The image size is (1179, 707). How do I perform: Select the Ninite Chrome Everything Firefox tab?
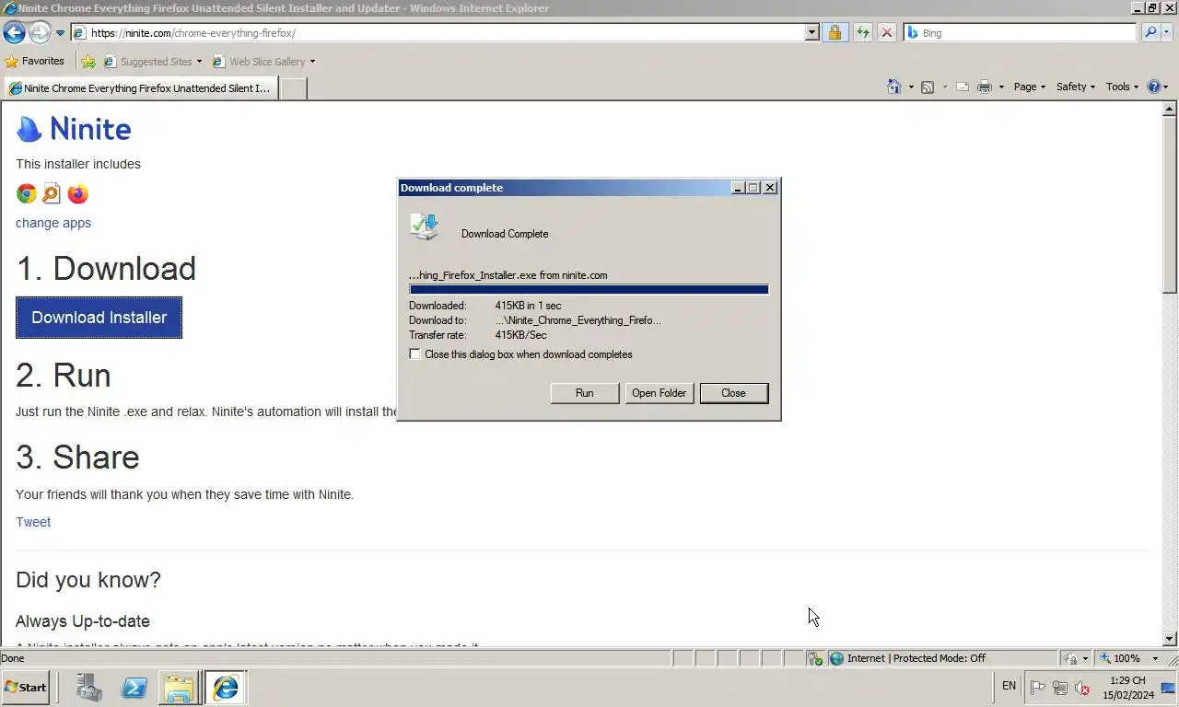[140, 88]
